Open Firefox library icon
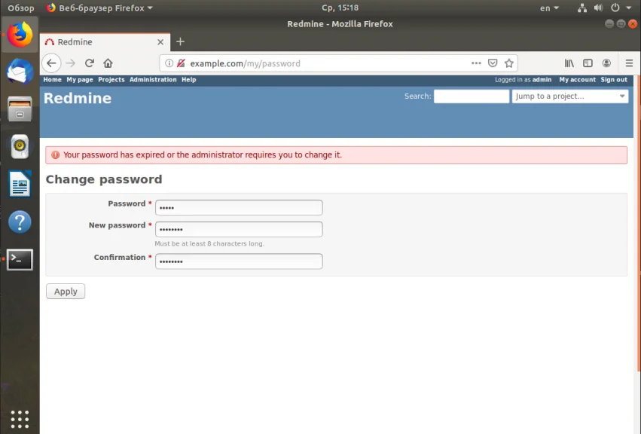This screenshot has height=434, width=641. point(569,63)
